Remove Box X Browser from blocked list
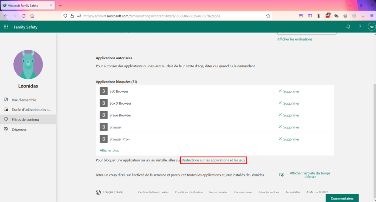The height and width of the screenshot is (202, 376). pos(289,103)
